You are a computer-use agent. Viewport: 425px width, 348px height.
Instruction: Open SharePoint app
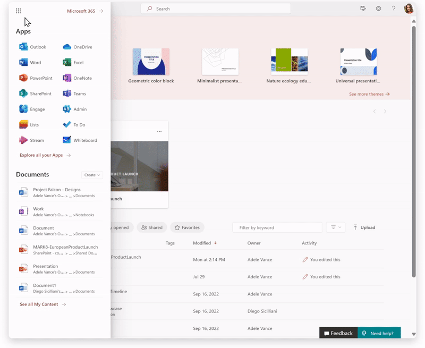(35, 94)
